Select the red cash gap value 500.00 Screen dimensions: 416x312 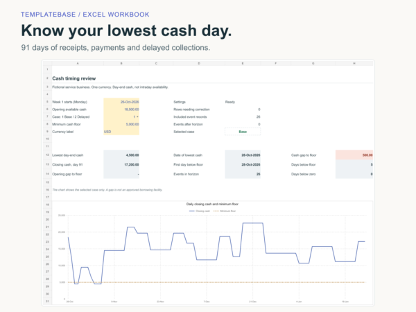354,155
